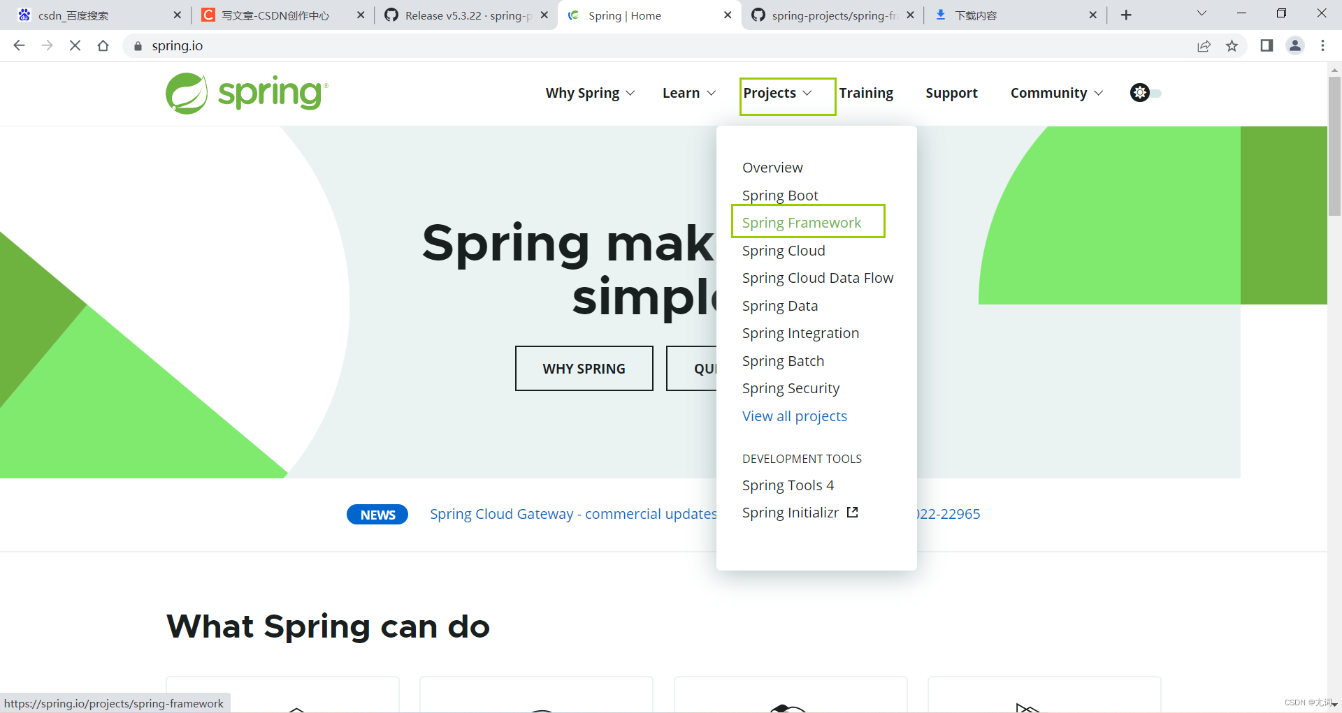This screenshot has width=1342, height=713.
Task: Open the share icon in the toolbar
Action: pyautogui.click(x=1204, y=45)
